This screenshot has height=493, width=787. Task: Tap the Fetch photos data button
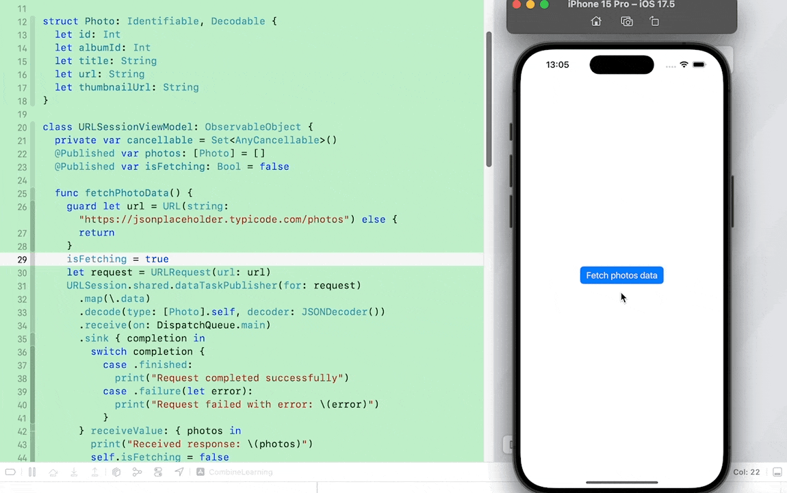point(621,275)
